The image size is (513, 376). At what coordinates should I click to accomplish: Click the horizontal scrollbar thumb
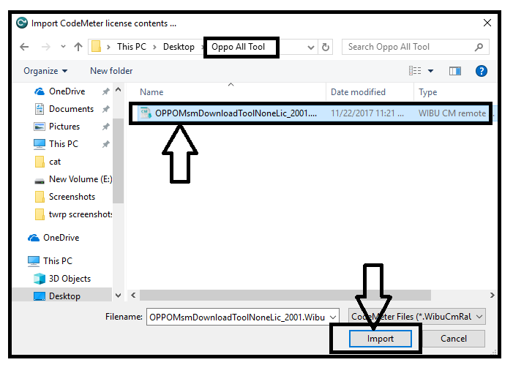[285, 296]
